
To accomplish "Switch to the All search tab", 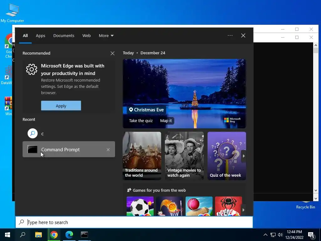I will [x=25, y=36].
